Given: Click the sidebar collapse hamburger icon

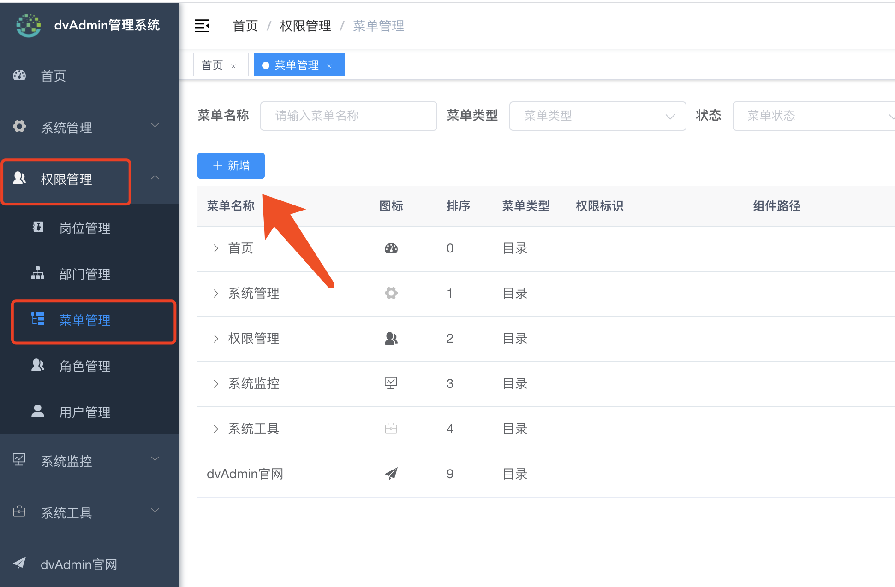Looking at the screenshot, I should coord(202,26).
